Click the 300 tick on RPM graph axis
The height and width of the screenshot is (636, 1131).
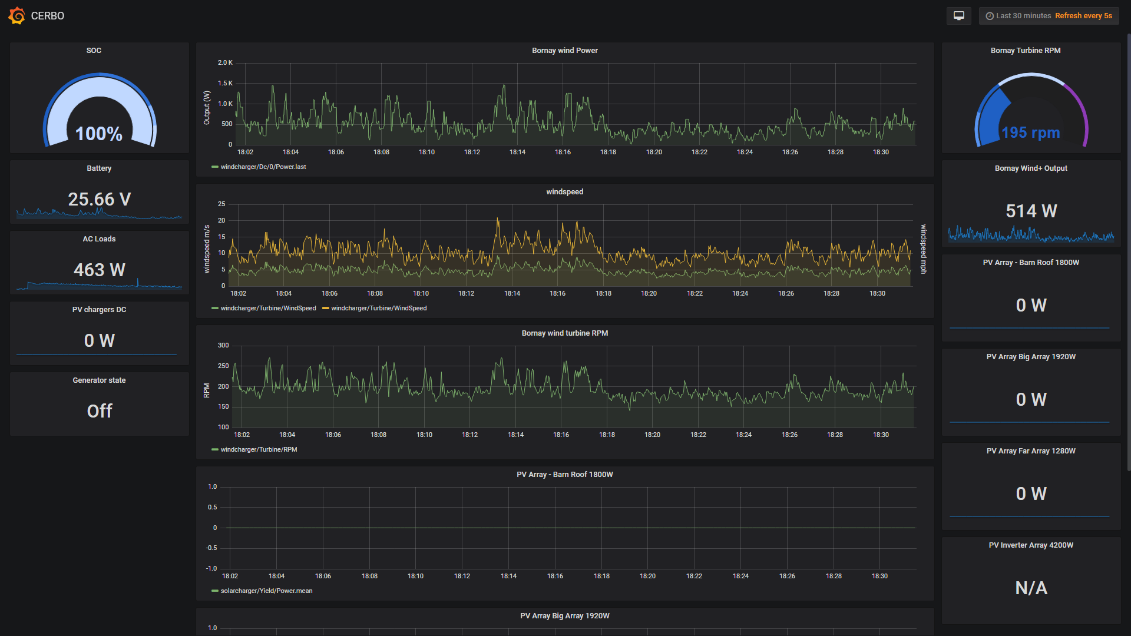[223, 345]
